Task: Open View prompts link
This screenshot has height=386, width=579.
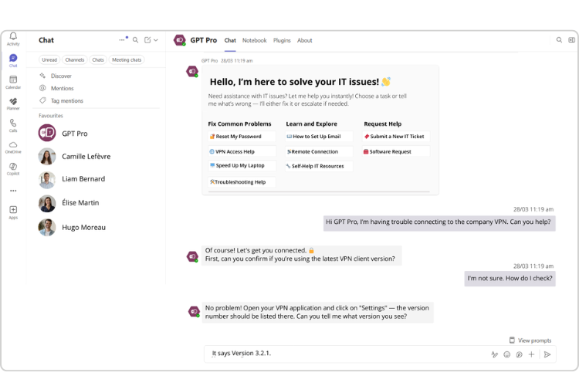Action: (530, 340)
